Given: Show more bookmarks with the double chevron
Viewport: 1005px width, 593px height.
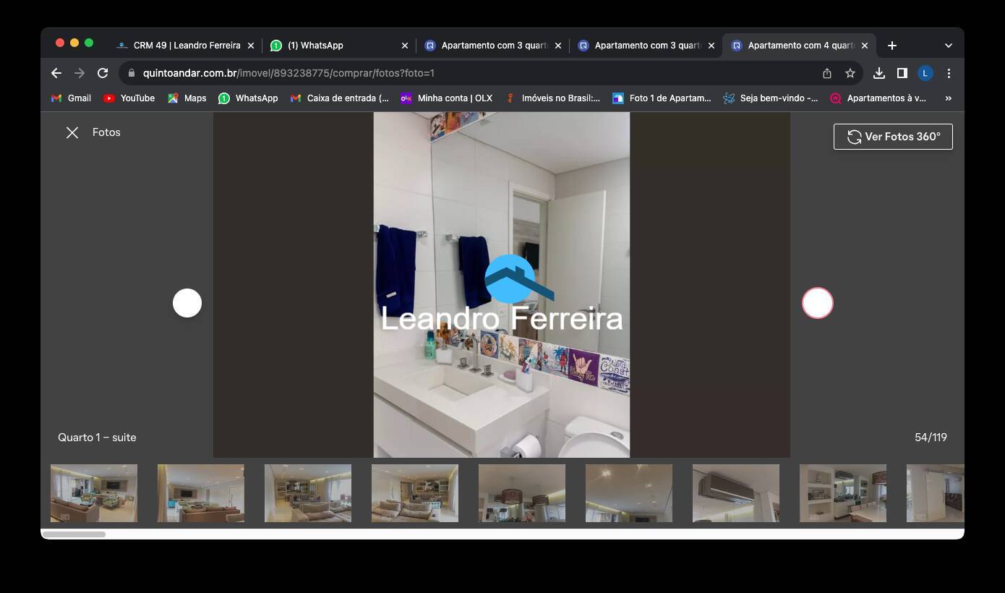Looking at the screenshot, I should coord(949,98).
